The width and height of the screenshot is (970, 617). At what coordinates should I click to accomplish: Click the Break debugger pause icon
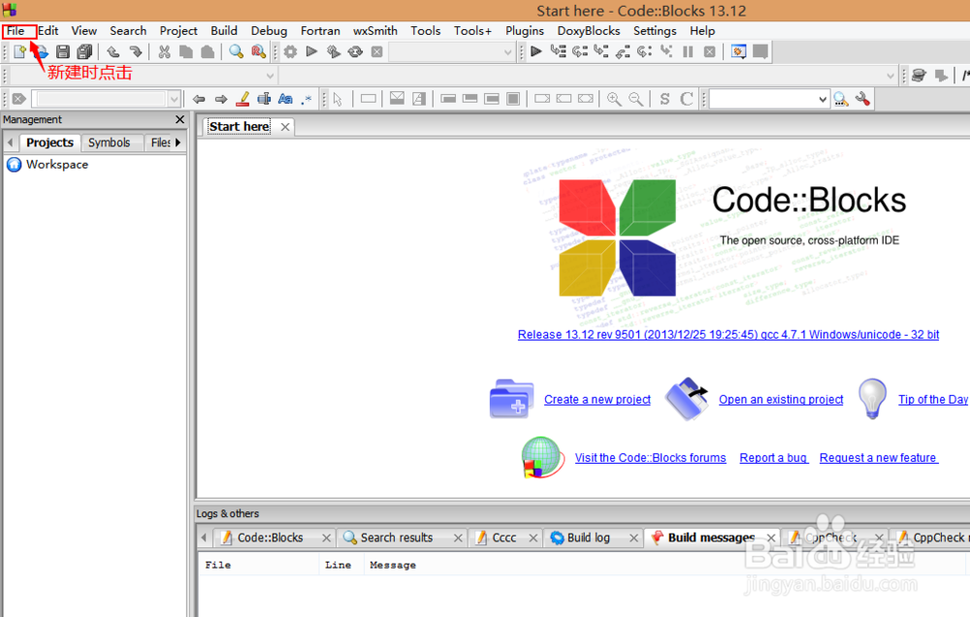click(688, 52)
